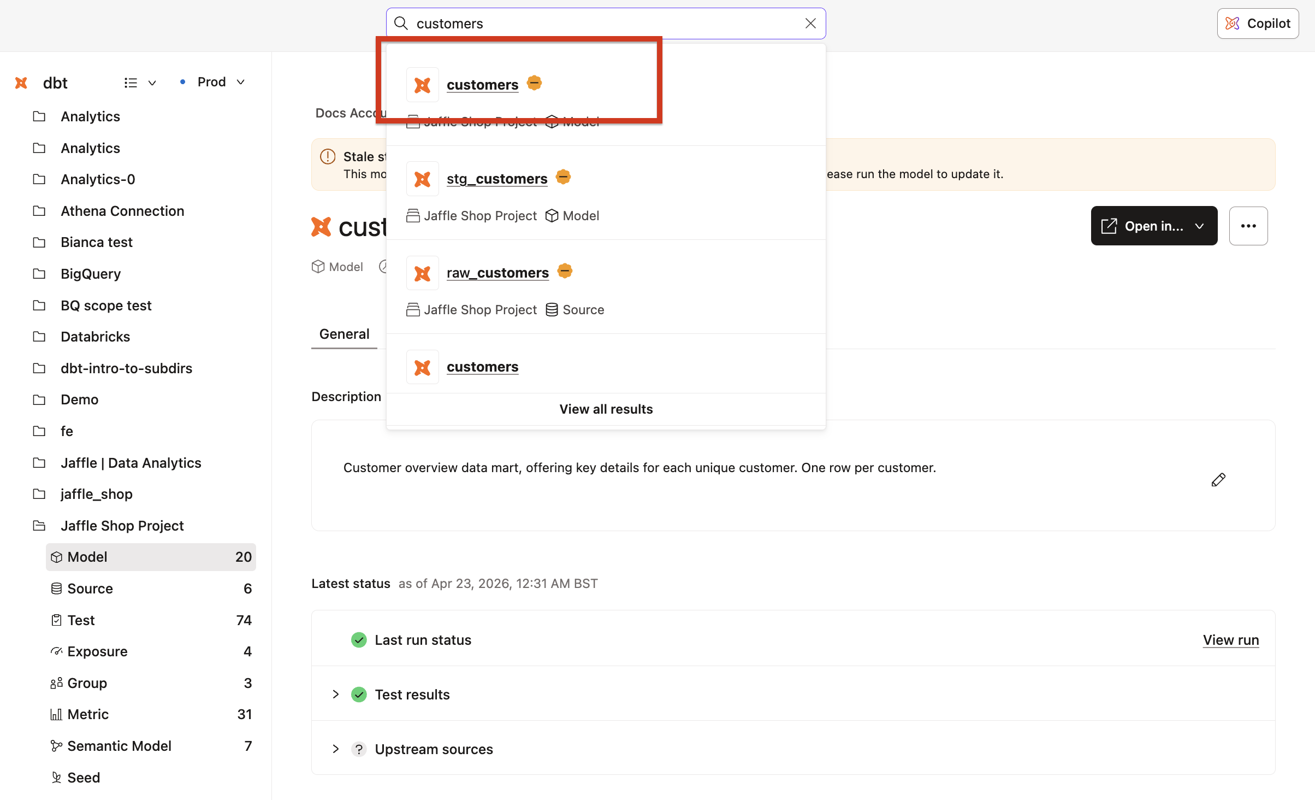
Task: Click the dbt logo in the sidebar
Action: pos(22,83)
